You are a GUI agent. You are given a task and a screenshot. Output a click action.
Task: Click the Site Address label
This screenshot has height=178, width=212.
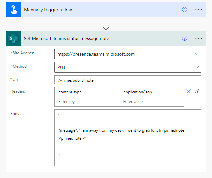[x=23, y=53]
